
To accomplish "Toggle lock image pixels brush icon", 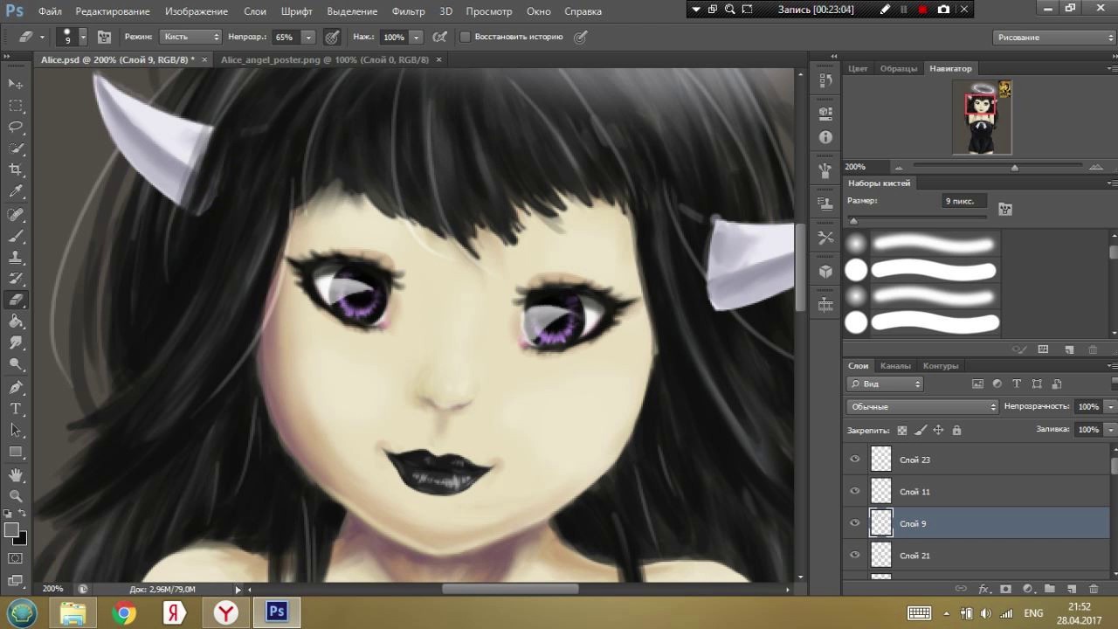I will (x=921, y=430).
